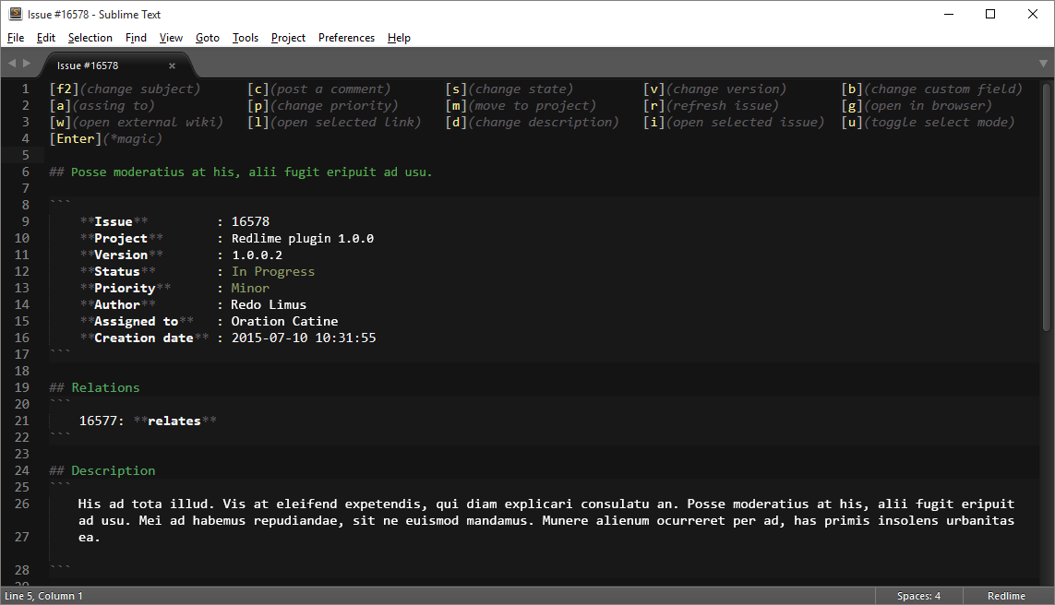Click the Assigned to field label
Screen dimensions: 1055x605
click(137, 321)
